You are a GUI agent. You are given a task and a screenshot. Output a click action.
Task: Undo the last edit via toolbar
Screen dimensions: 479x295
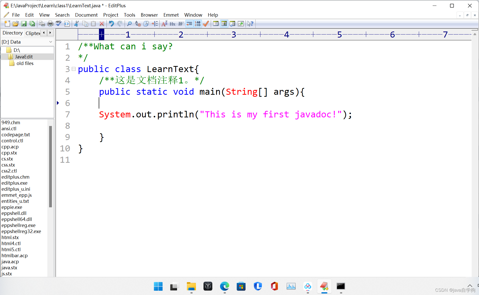(x=112, y=24)
